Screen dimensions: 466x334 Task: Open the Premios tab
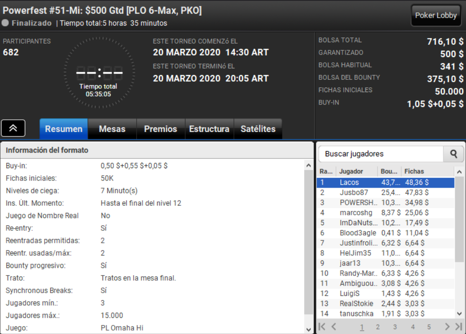click(160, 129)
